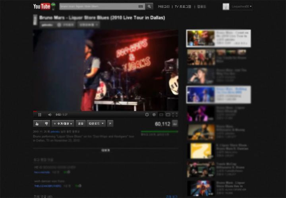286x198 pixels.
Task: Open the Travie McCoy related video thumbnail
Action: tap(201, 169)
